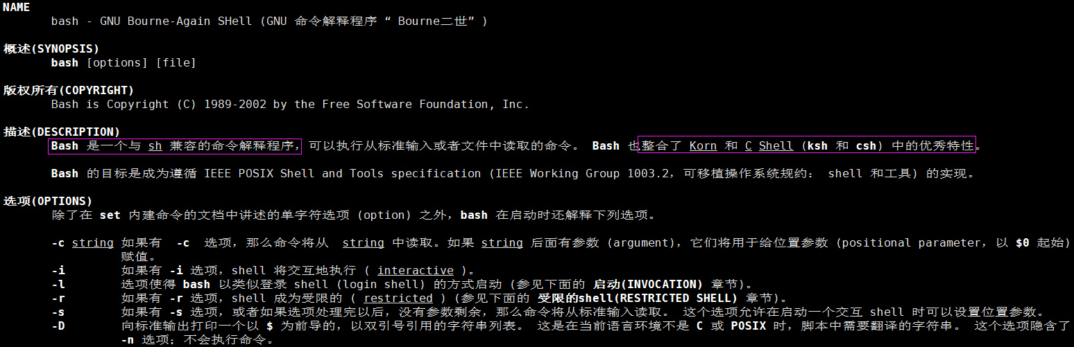The width and height of the screenshot is (1074, 347).
Task: Click the underlined 'Shell' after 'C'
Action: pos(776,145)
